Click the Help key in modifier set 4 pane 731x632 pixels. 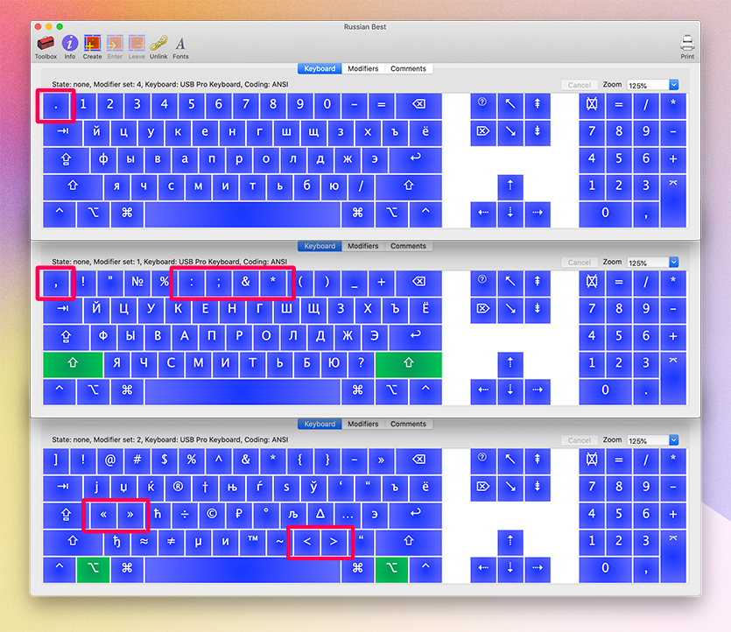[x=482, y=106]
